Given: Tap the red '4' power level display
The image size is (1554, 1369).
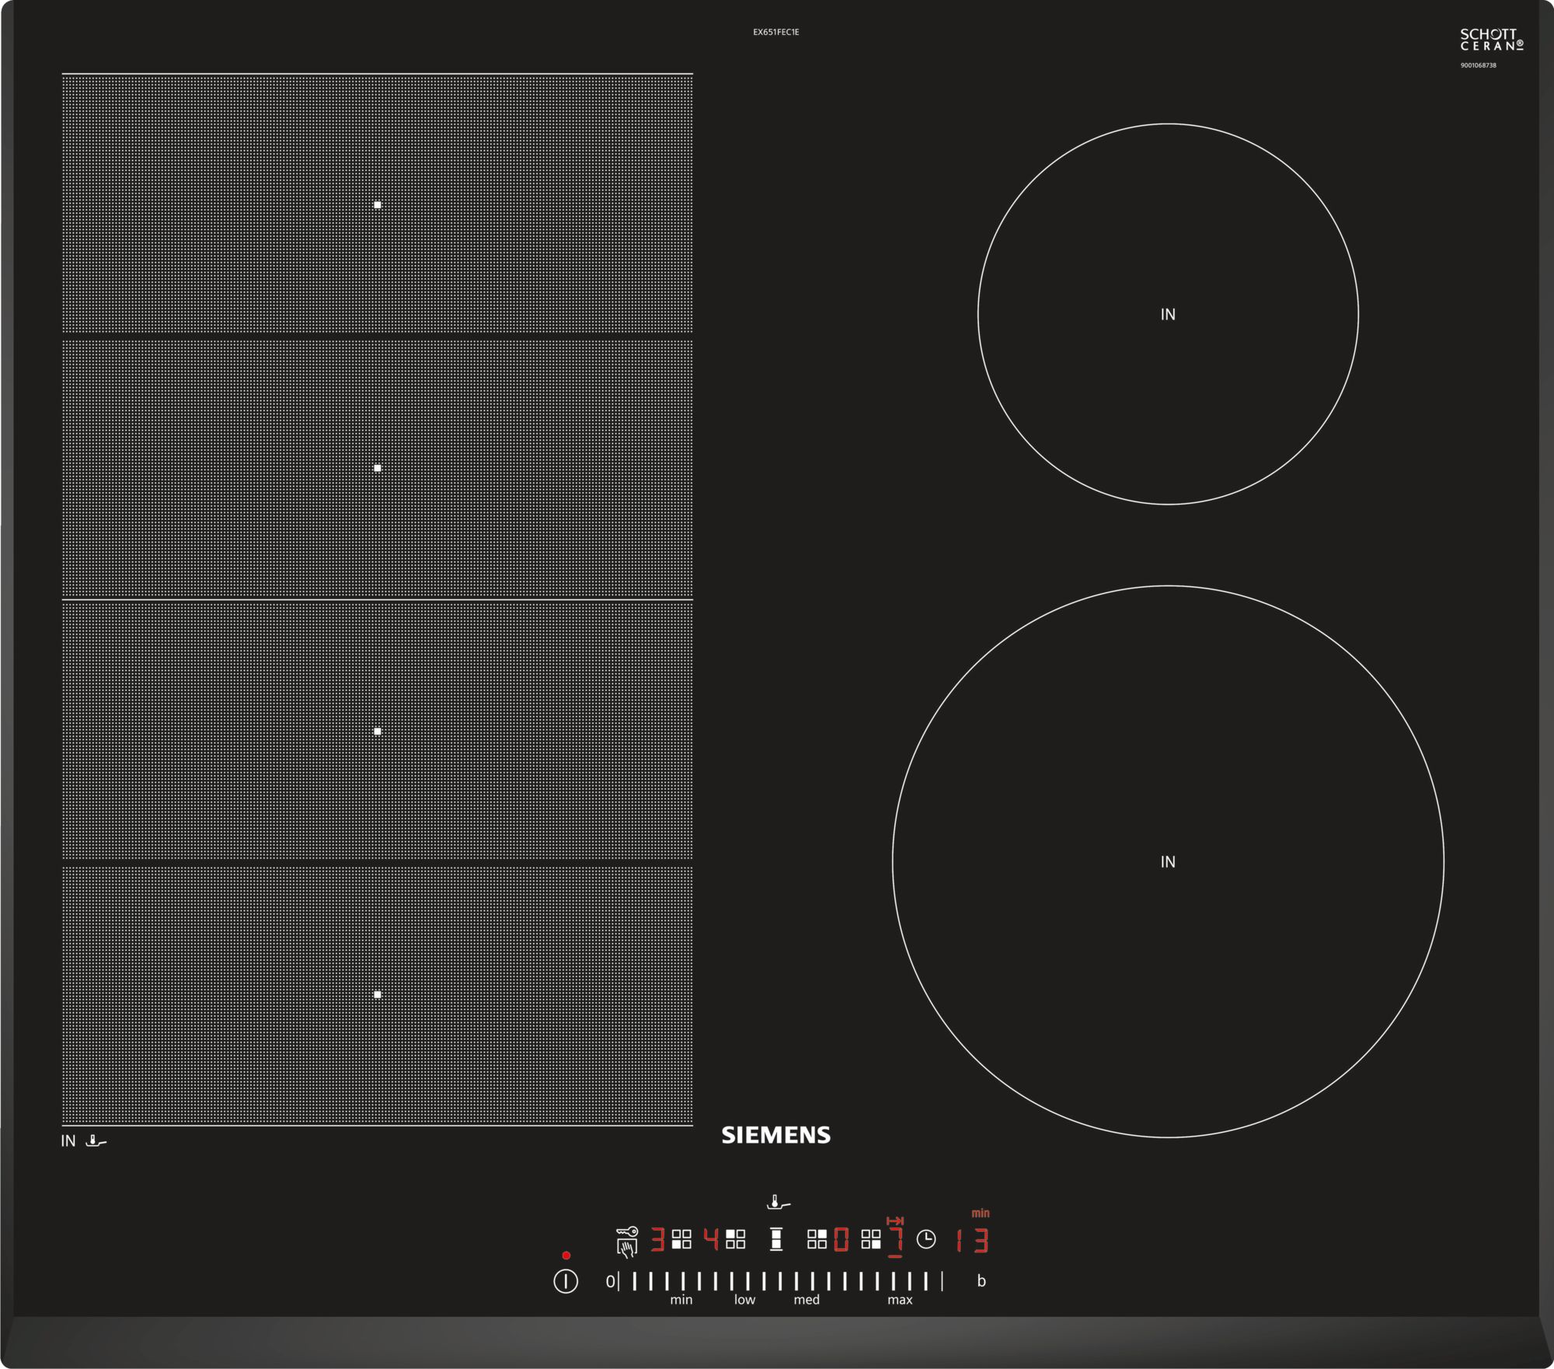Looking at the screenshot, I should (711, 1239).
